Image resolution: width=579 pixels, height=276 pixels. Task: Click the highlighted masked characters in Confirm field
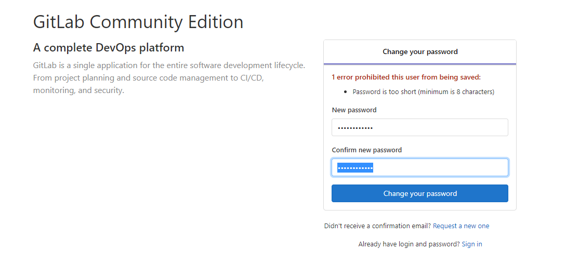pyautogui.click(x=356, y=167)
